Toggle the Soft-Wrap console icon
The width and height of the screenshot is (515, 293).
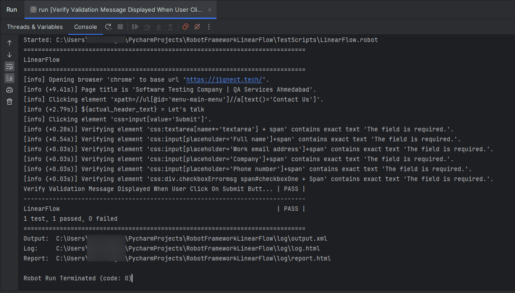click(9, 67)
